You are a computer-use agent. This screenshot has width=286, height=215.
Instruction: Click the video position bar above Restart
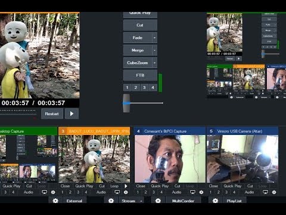(x=18, y=115)
